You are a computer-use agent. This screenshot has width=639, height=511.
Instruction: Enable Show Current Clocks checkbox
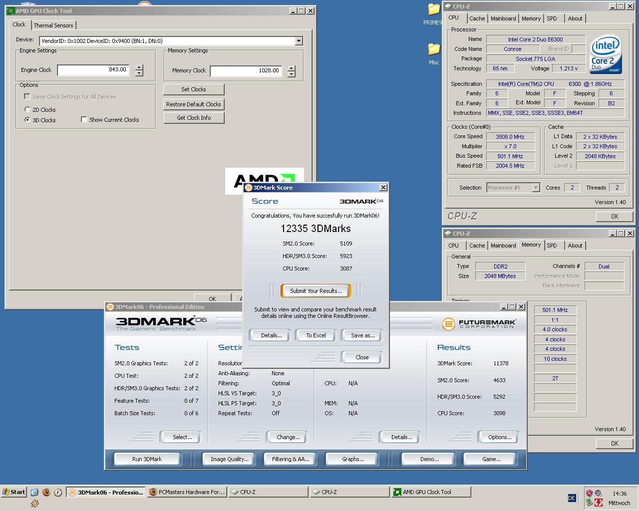(84, 120)
